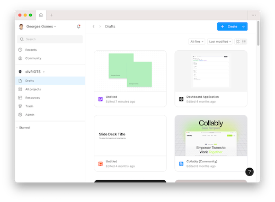This screenshot has width=275, height=202.
Task: Click the Recents clock icon
Action: 20,50
